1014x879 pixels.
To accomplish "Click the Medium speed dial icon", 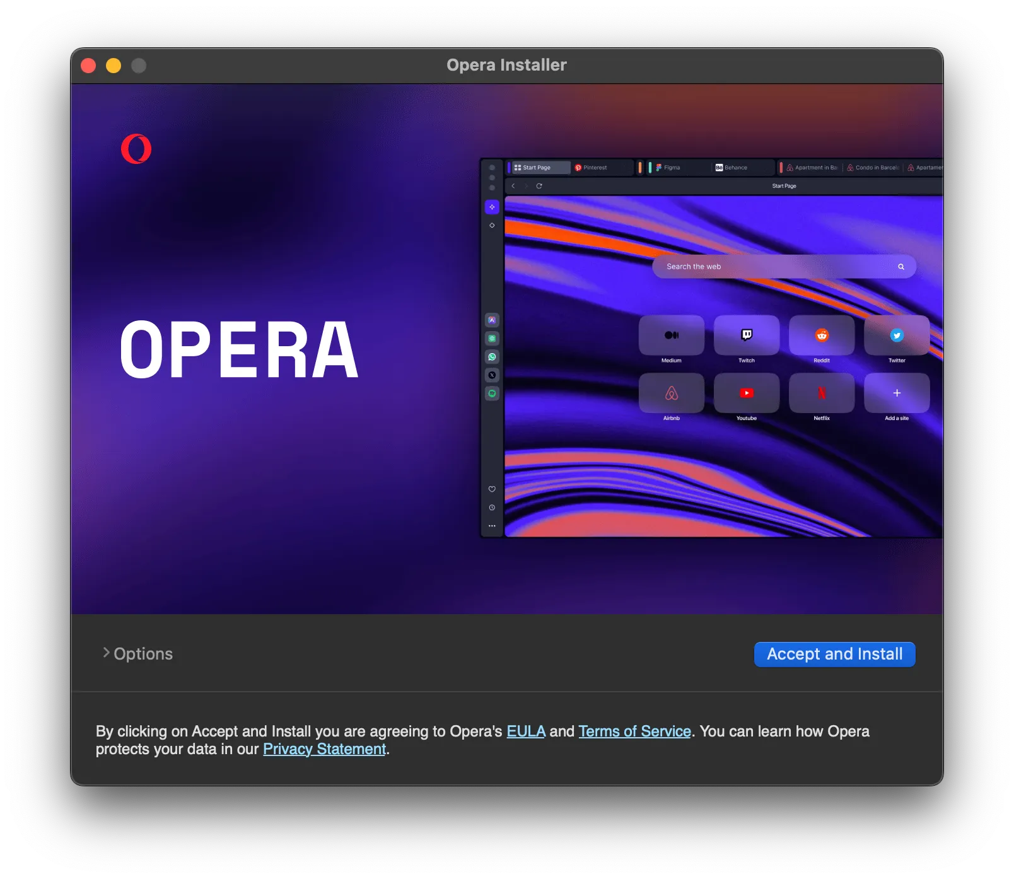I will point(672,335).
